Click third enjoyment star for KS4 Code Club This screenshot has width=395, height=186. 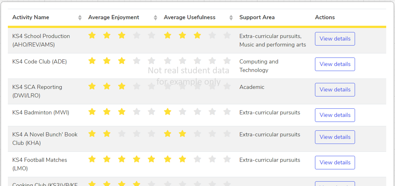point(122,61)
